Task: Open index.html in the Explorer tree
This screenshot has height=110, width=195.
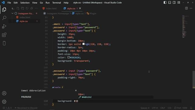Action: pyautogui.click(x=25, y=17)
